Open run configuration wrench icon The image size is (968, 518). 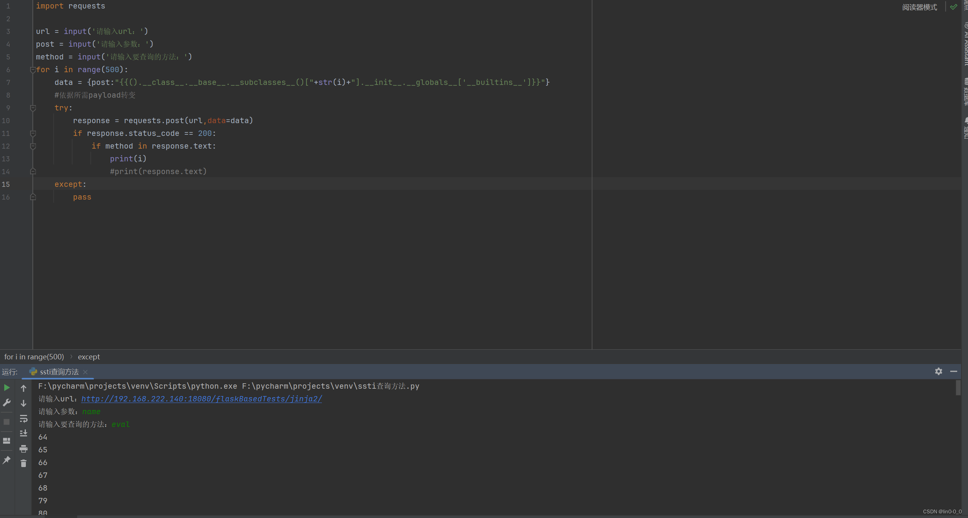tap(7, 403)
